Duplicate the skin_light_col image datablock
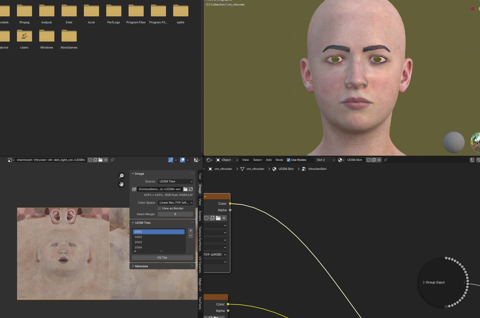Image resolution: width=480 pixels, height=318 pixels. (95, 160)
